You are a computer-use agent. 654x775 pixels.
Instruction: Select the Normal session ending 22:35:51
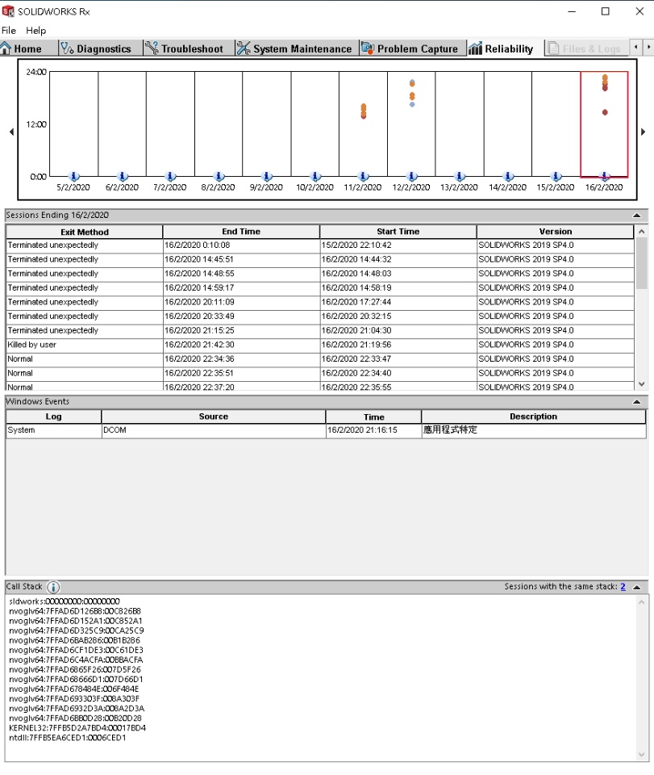[320, 374]
